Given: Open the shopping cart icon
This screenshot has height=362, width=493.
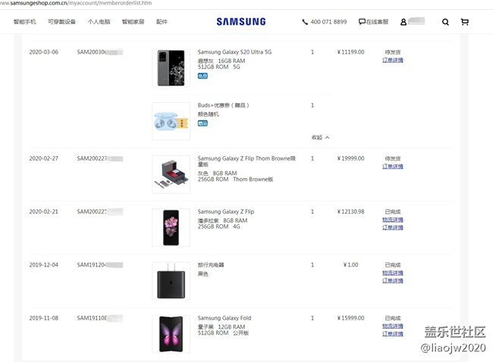Looking at the screenshot, I should coord(465,22).
